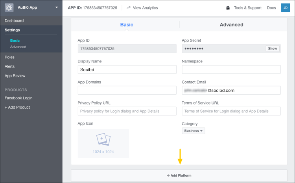Open Dashboard in the sidebar
The width and height of the screenshot is (295, 183).
[x=14, y=21]
